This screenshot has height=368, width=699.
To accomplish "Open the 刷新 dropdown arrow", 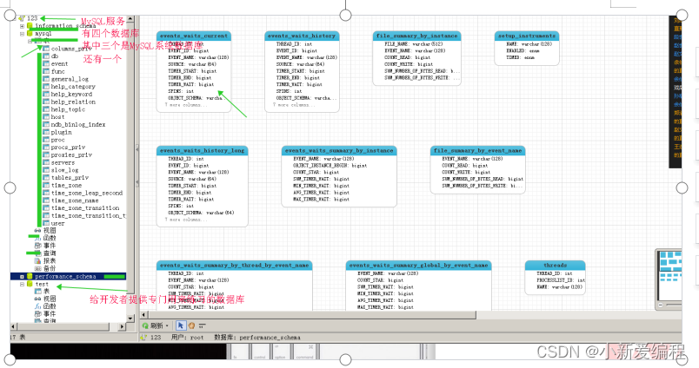I will (x=167, y=325).
